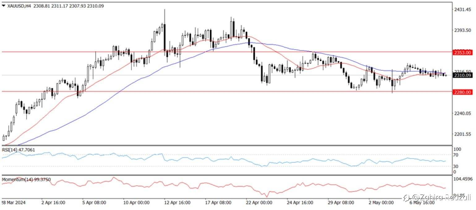Click the 2201.55 price scale label
The height and width of the screenshot is (210, 476).
point(462,134)
